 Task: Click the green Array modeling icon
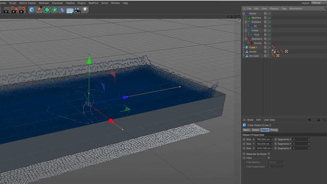click(x=55, y=10)
